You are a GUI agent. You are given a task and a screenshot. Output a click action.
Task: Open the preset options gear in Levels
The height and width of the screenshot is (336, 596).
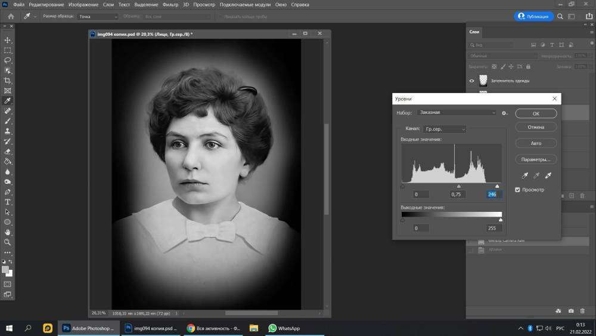point(504,113)
